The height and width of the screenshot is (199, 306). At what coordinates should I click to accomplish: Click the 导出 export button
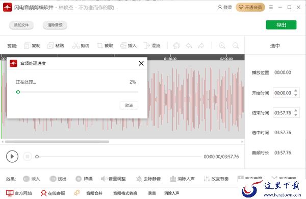281,25
